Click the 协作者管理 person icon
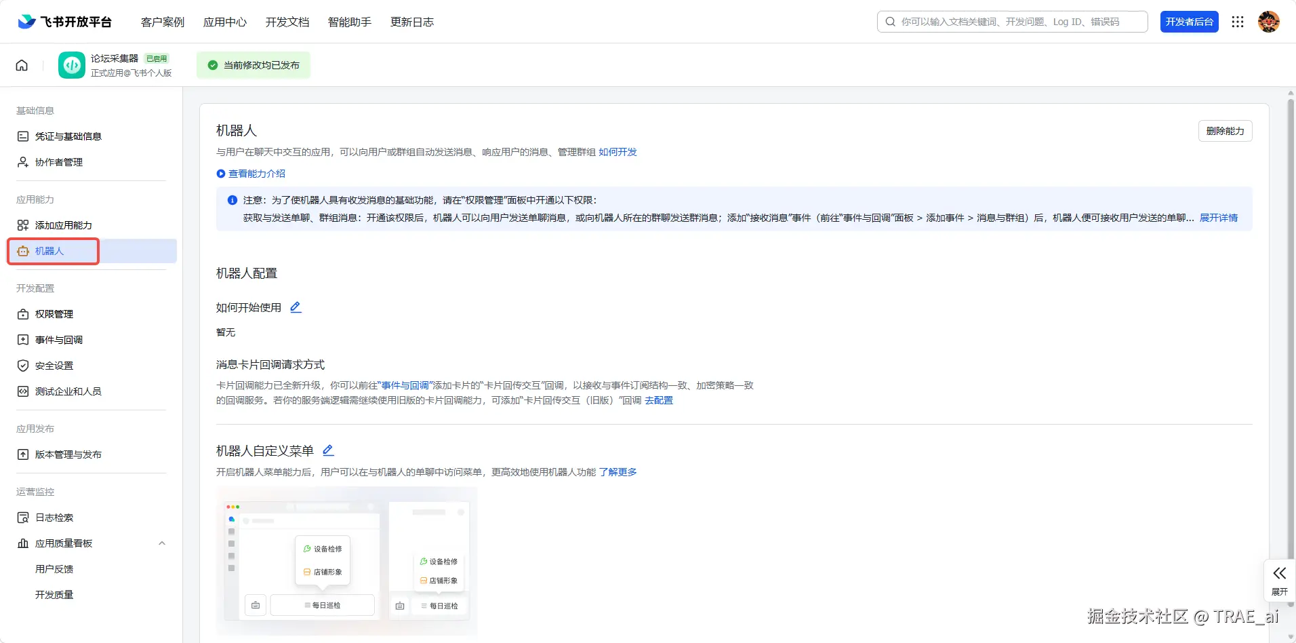Screen dimensions: 1296x643 (23, 162)
